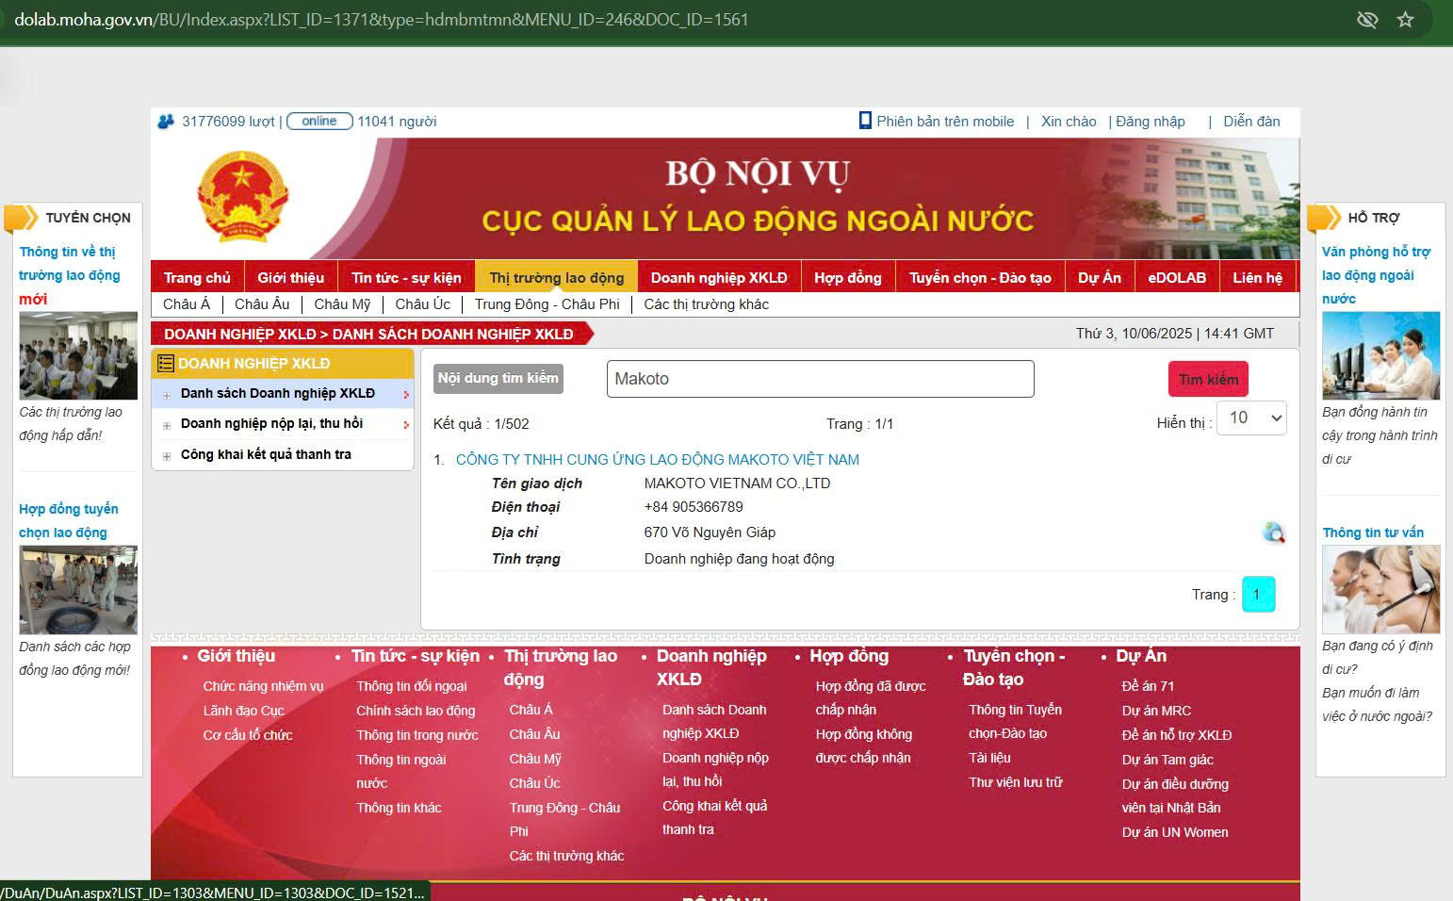Click the yellow arrow icon beside HỖ TRỢ
The height and width of the screenshot is (901, 1453).
point(1324,218)
